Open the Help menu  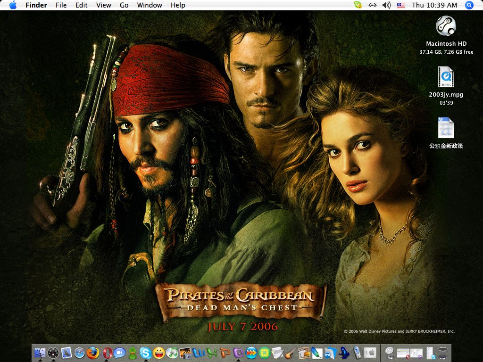point(178,5)
